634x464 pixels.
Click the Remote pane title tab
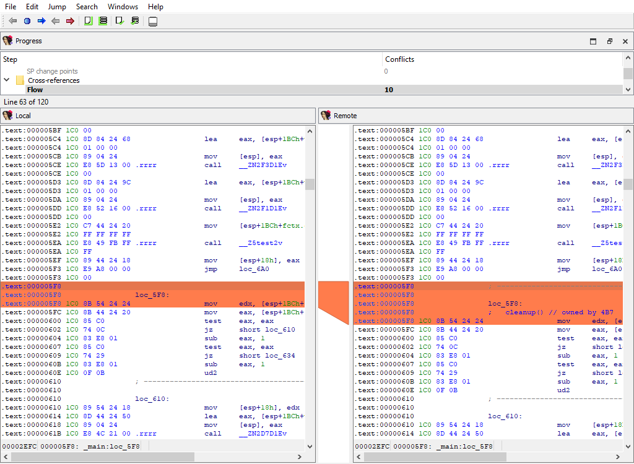pos(345,116)
